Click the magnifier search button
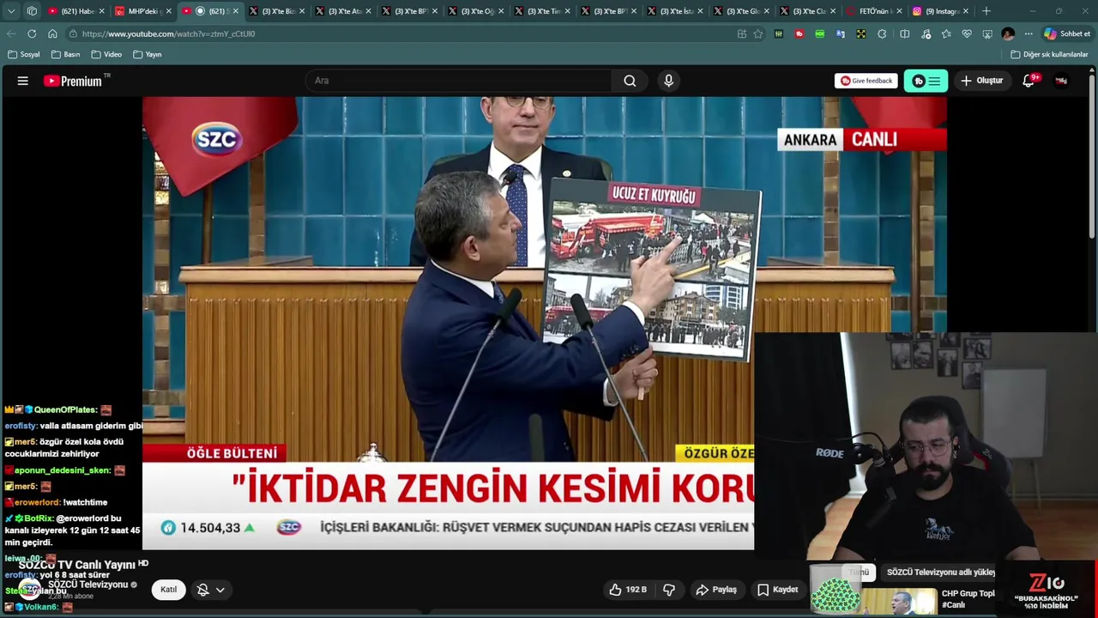Screen dimensions: 1098x618 [x=630, y=81]
